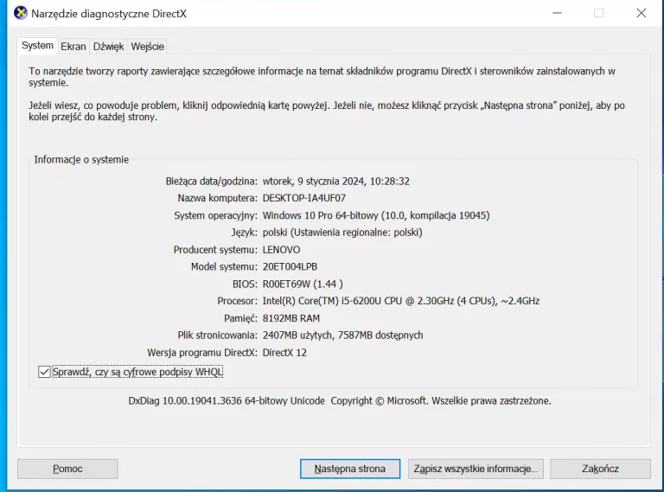Viewport: 664px width, 492px height.
Task: Minimize the DirectX diagnostic window
Action: point(556,13)
